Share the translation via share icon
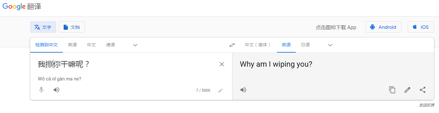 [x=423, y=90]
